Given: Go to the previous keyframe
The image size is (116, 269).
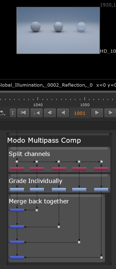Looking at the screenshot, I should pos(36,113).
